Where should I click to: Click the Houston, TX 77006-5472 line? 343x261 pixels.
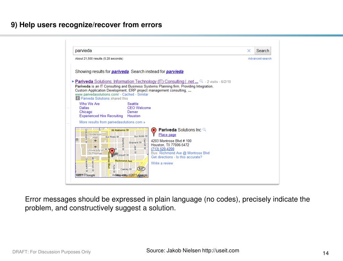point(170,145)
